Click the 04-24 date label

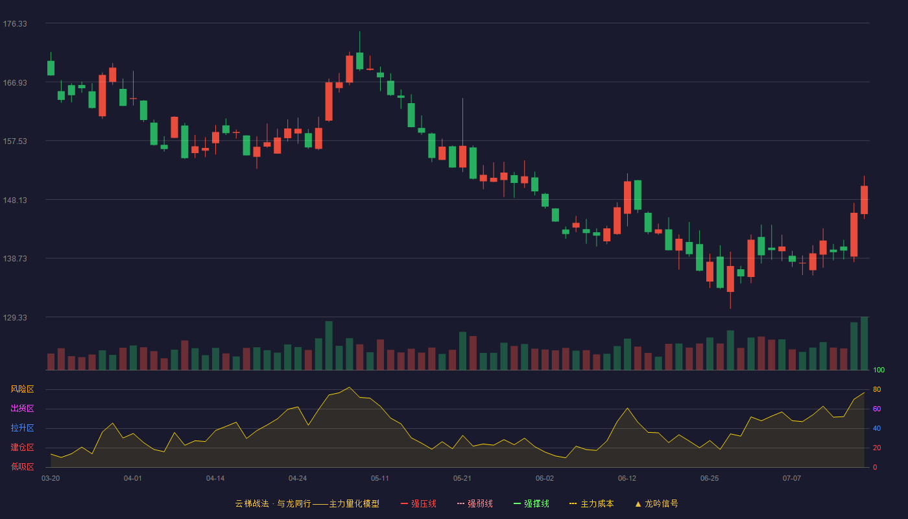click(298, 478)
